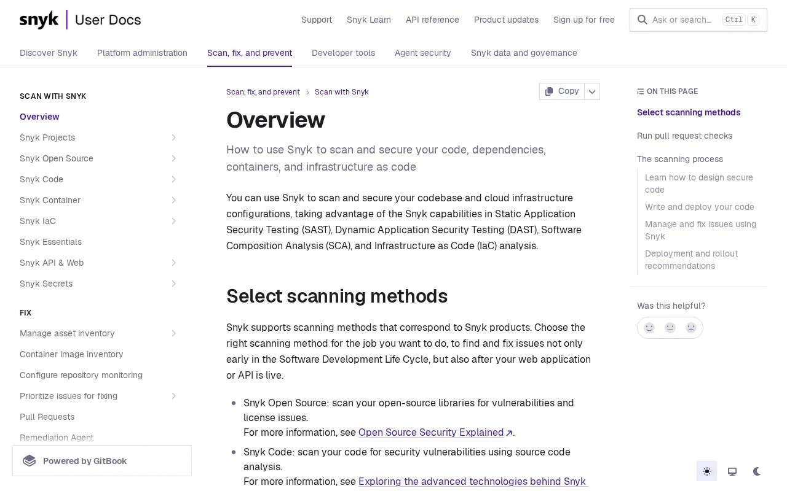Open Snyk data and governance tab
Screen dimensions: 787x491
point(524,53)
